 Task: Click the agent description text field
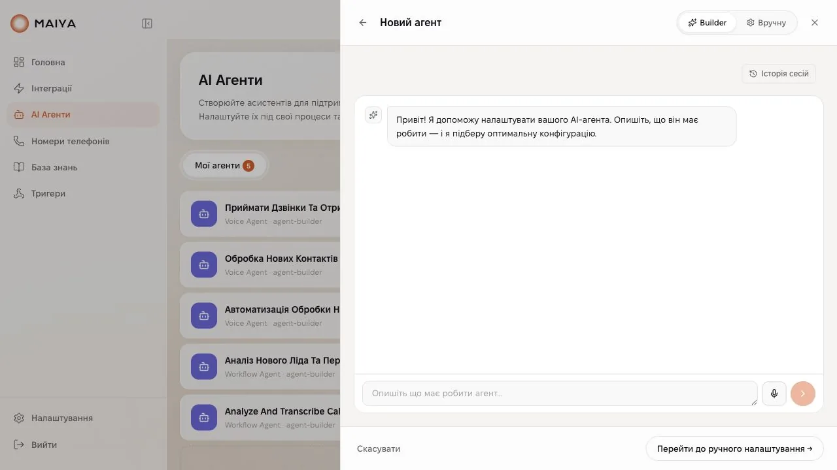tap(560, 394)
